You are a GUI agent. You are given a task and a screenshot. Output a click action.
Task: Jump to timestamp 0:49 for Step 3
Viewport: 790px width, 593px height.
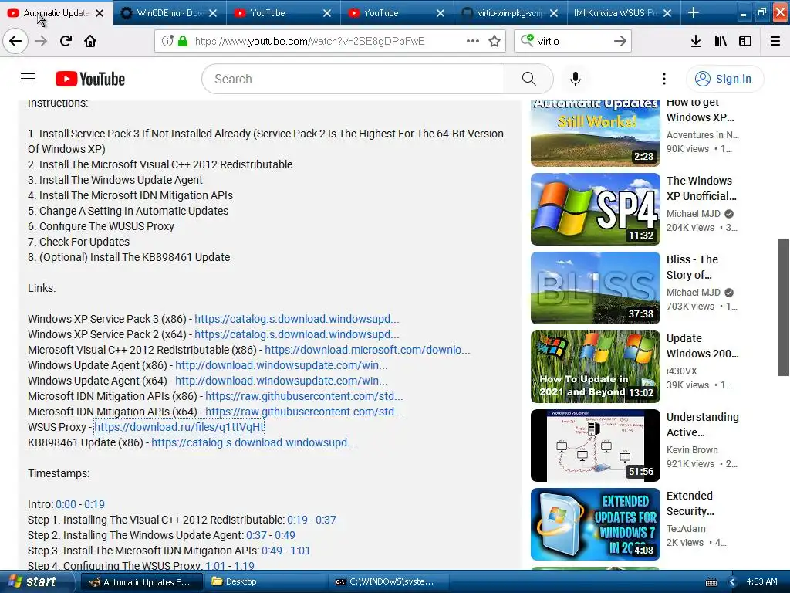[272, 551]
